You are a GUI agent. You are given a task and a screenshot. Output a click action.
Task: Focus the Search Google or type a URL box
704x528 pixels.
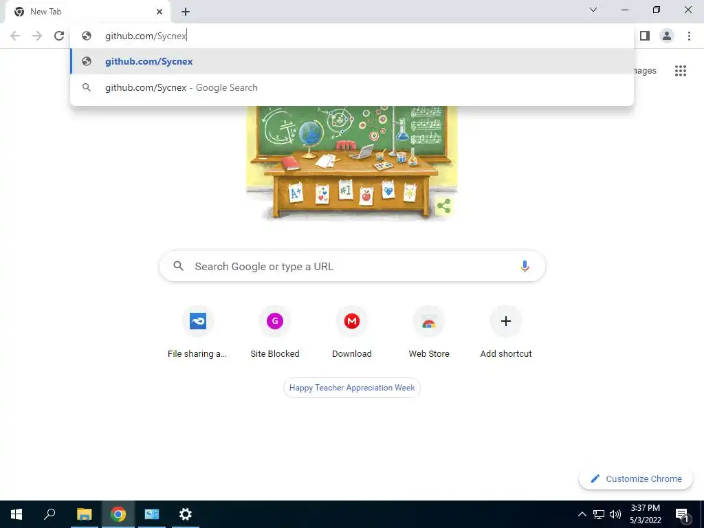(x=352, y=266)
